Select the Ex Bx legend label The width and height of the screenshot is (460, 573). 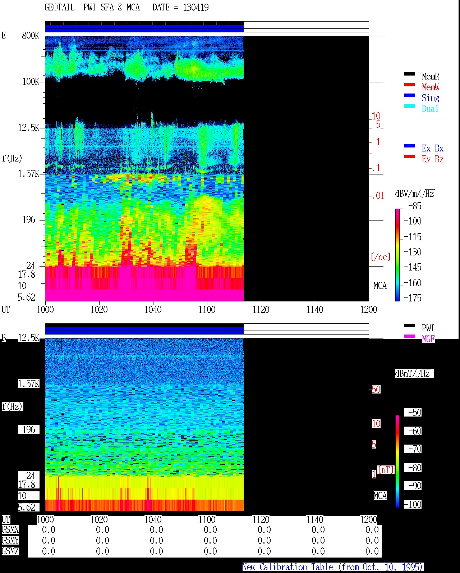433,148
